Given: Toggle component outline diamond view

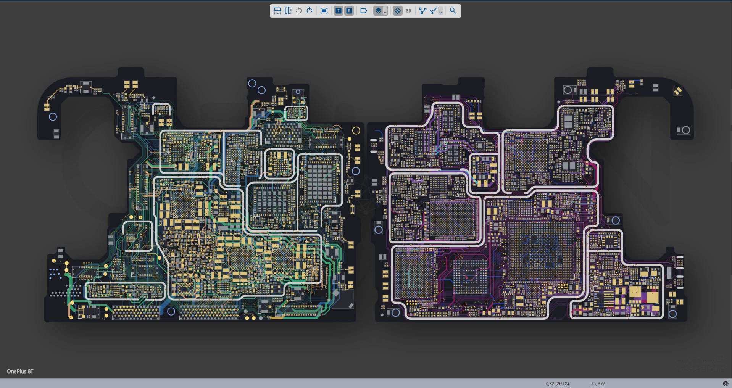Looking at the screenshot, I should [397, 11].
